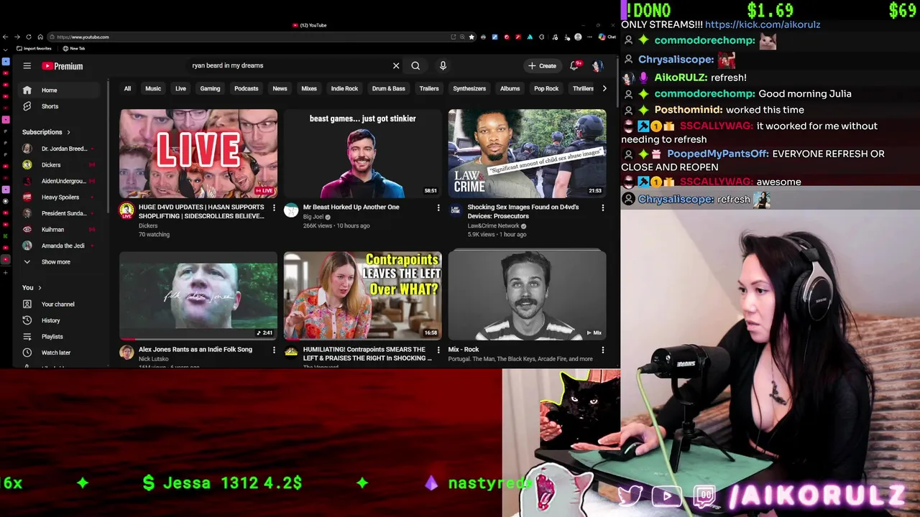Open the Contrapoints Leaves the Left thumbnail
Screen dimensions: 920x517
pyautogui.click(x=362, y=295)
